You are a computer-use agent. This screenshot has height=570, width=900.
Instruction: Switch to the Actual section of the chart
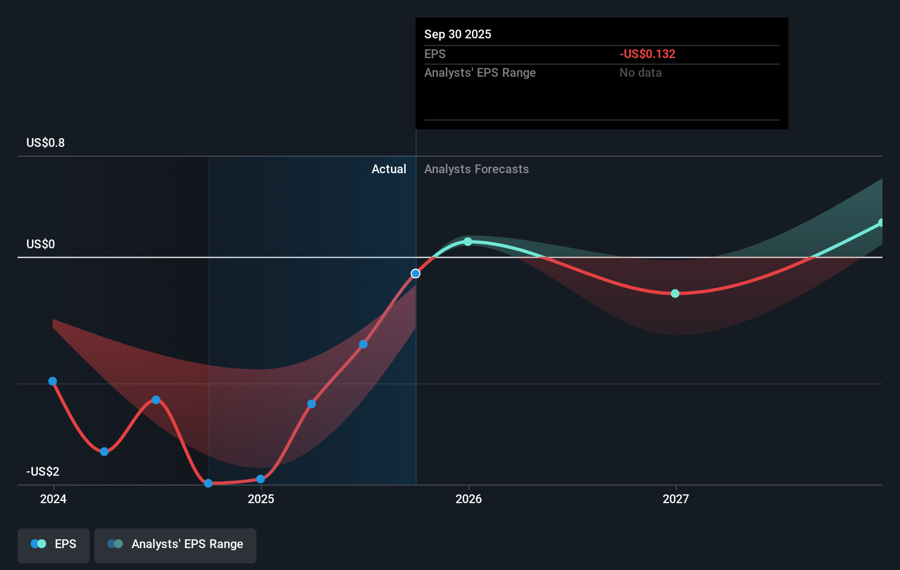(389, 169)
